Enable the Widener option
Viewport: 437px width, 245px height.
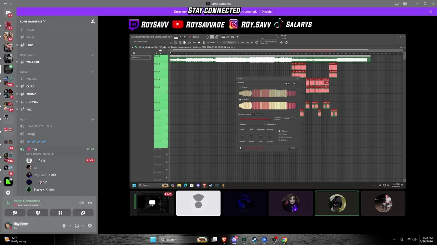(x=280, y=140)
